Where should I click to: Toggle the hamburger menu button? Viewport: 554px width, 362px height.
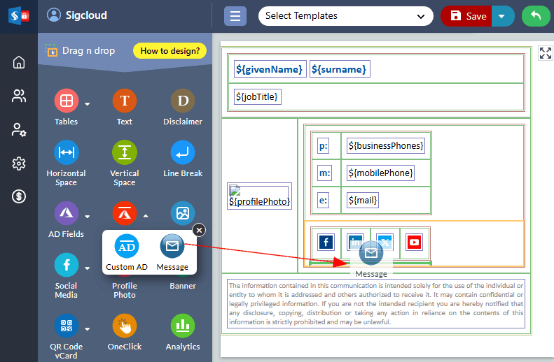click(235, 16)
